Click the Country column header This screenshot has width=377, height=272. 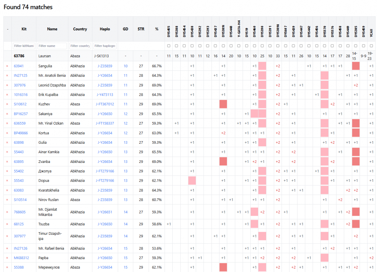coord(80,29)
